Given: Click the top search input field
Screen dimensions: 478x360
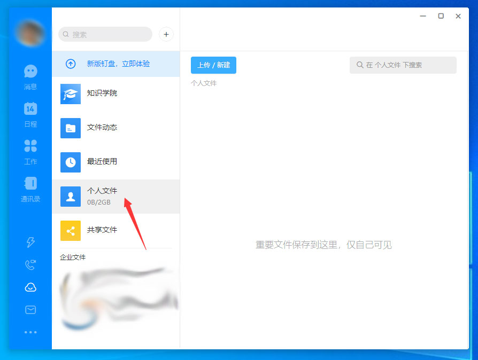Looking at the screenshot, I should [105, 34].
